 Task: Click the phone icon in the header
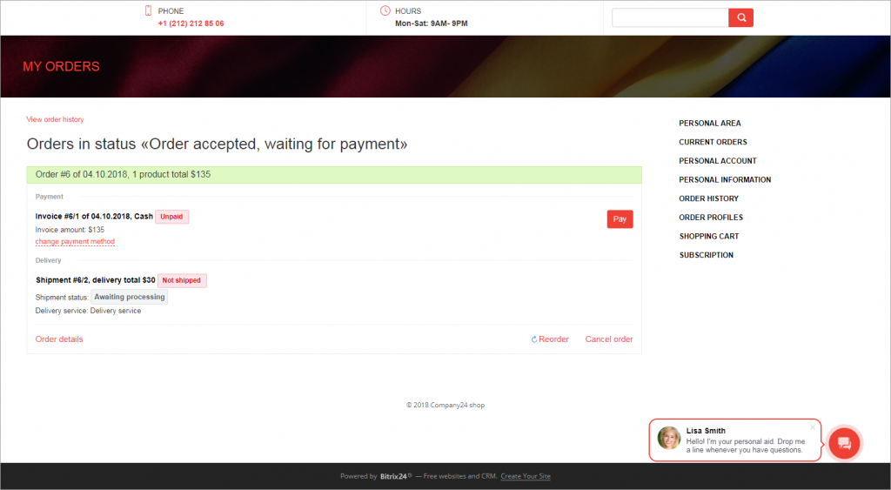148,10
